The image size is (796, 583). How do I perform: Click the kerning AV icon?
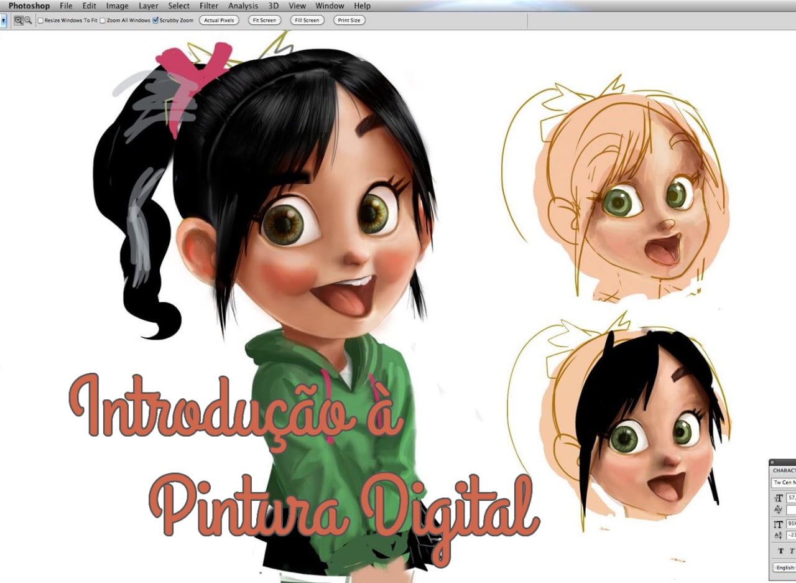tap(778, 510)
